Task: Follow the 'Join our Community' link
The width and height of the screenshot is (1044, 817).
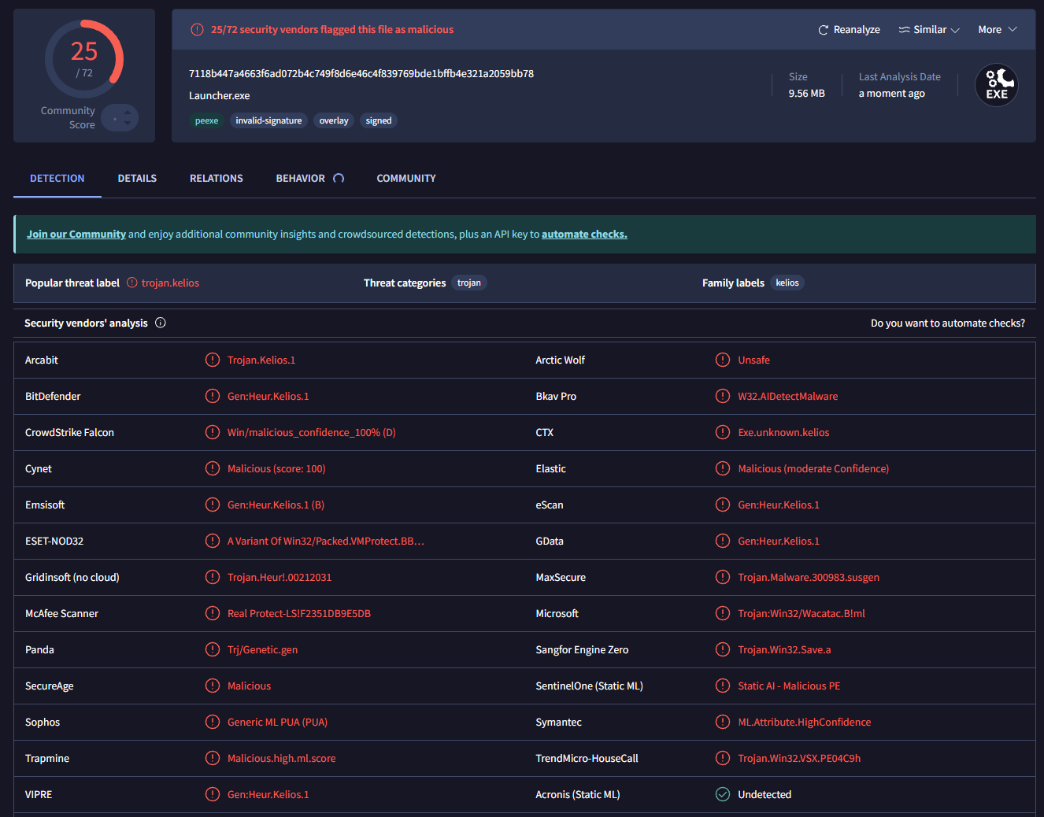Action: pyautogui.click(x=76, y=234)
